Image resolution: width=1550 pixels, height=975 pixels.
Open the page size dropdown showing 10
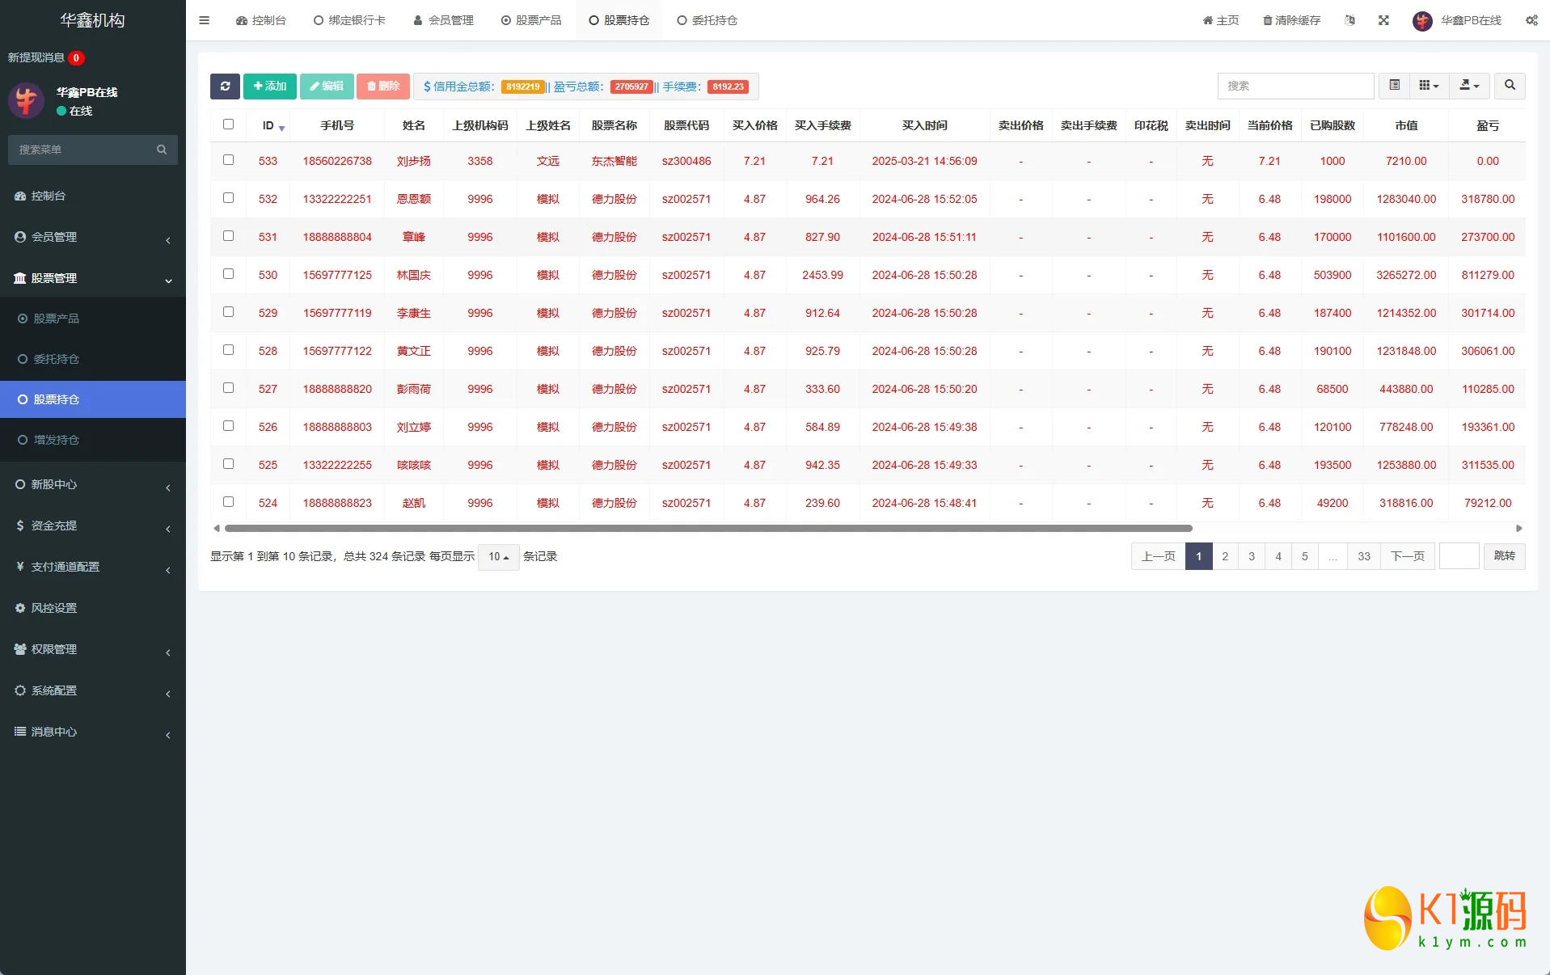(498, 557)
